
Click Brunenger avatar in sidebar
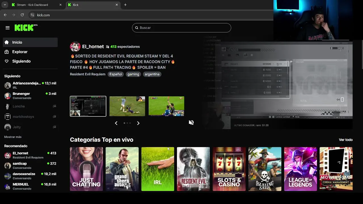[x=8, y=96]
